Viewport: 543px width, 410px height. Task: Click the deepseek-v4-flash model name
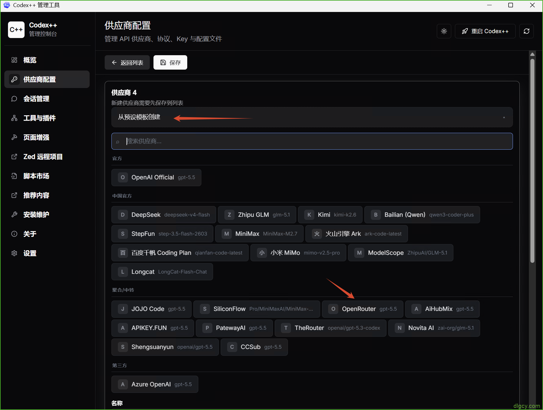[x=187, y=215]
